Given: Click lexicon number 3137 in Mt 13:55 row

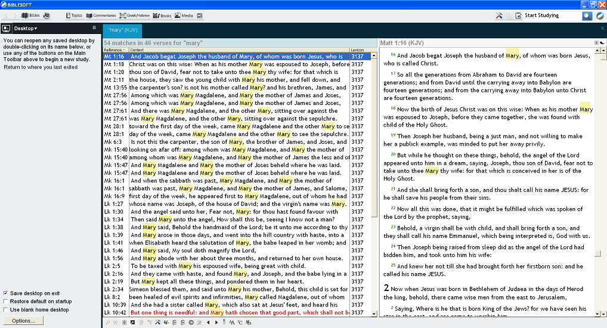Looking at the screenshot, I should (x=357, y=88).
